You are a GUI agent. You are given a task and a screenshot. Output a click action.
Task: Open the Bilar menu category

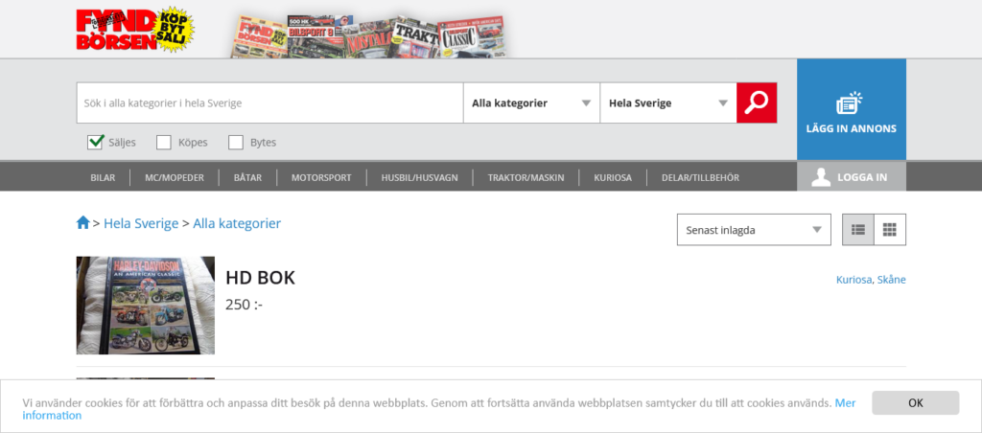coord(103,177)
